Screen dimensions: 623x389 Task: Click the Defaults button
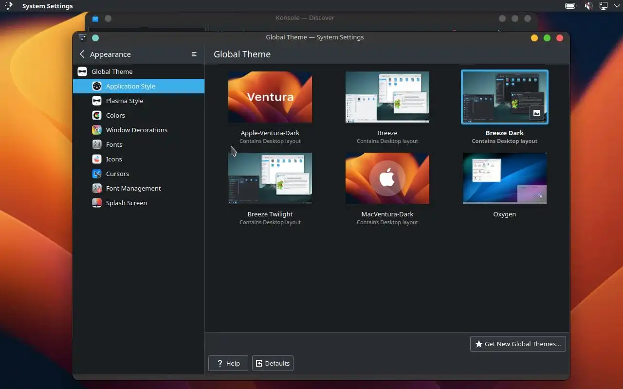tap(273, 363)
